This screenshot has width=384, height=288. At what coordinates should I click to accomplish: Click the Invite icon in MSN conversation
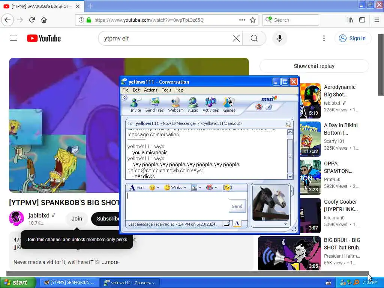coord(136,105)
